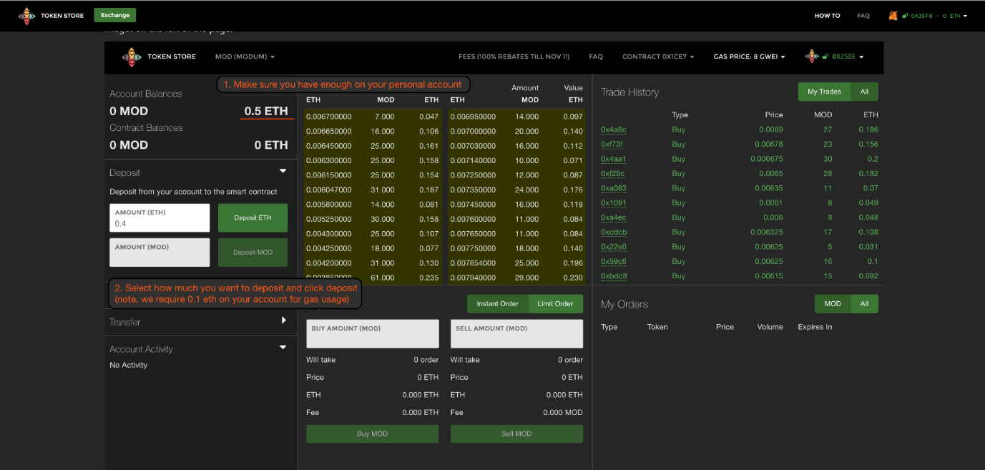985x470 pixels.
Task: Select sell order priced 0.006950000
Action: click(516, 117)
